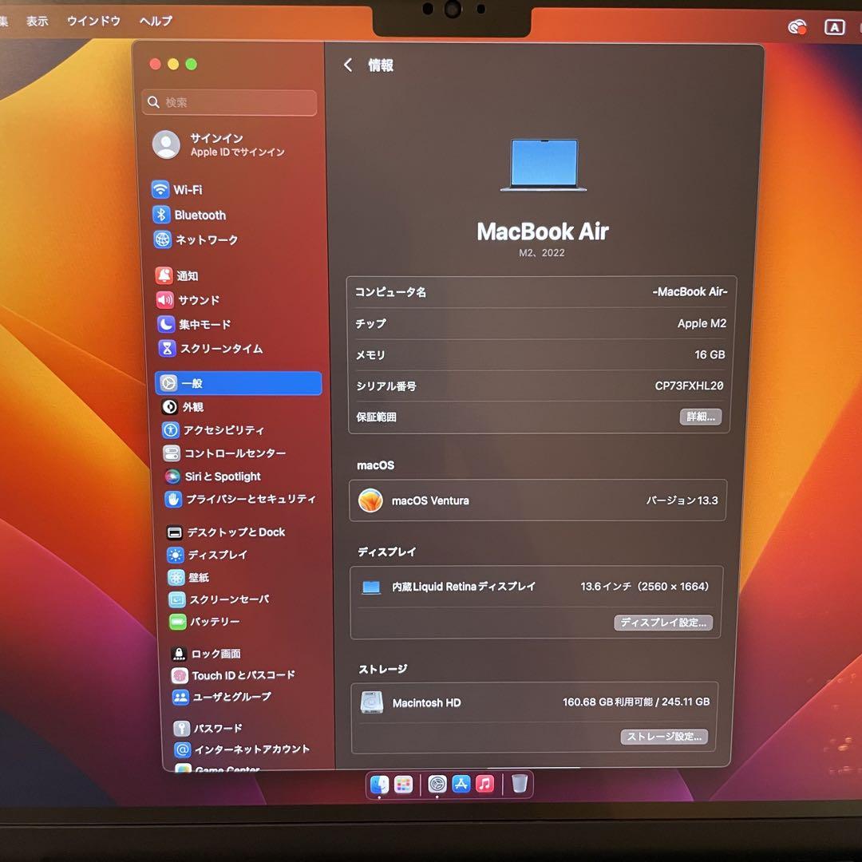
Task: Open ユーザとグループ settings in sidebar
Action: (x=222, y=697)
